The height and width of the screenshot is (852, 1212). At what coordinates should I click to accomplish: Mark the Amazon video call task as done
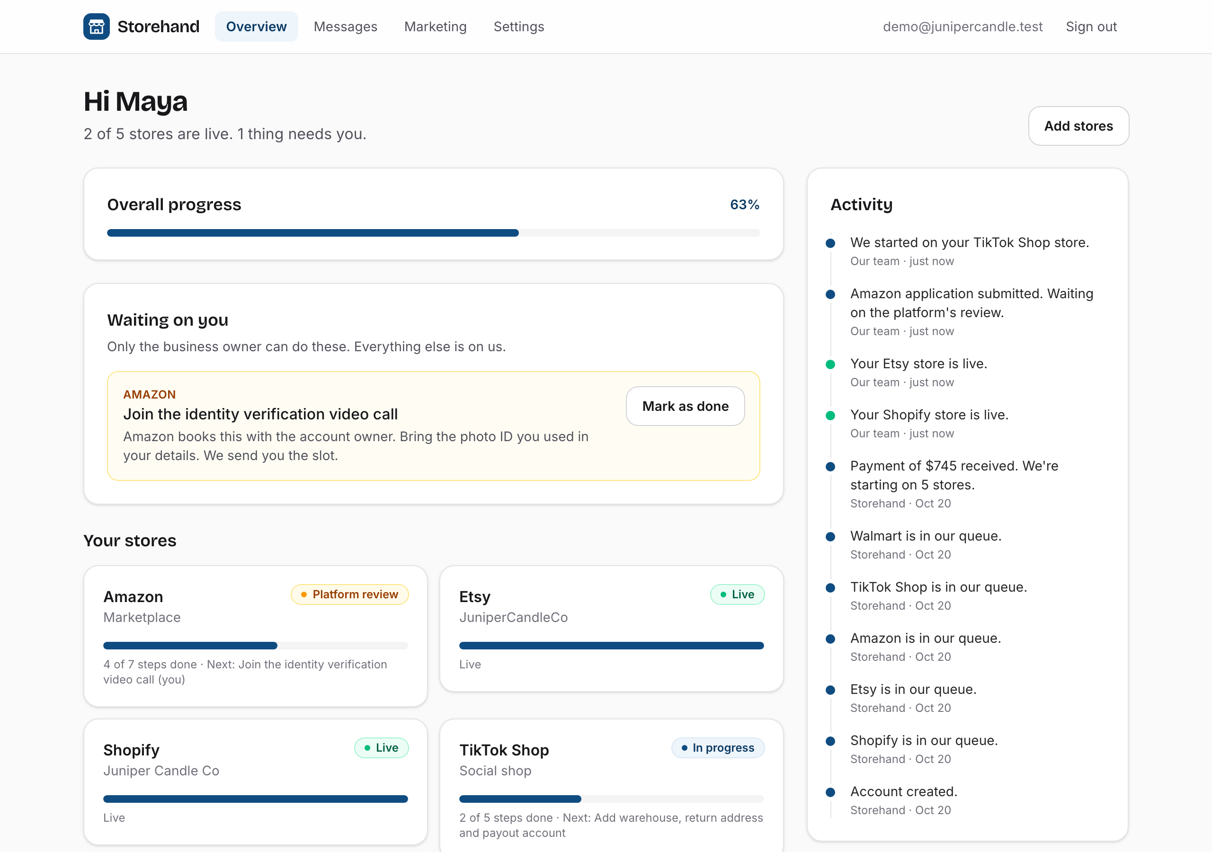(x=685, y=406)
